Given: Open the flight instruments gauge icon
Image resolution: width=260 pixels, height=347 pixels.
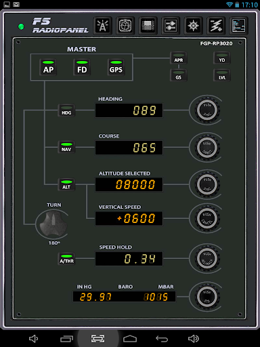Looking at the screenshot, I should coord(125,26).
